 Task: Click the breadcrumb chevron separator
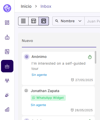coord(36,6)
